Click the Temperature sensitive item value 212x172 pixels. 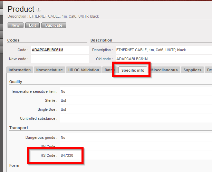[63, 91]
